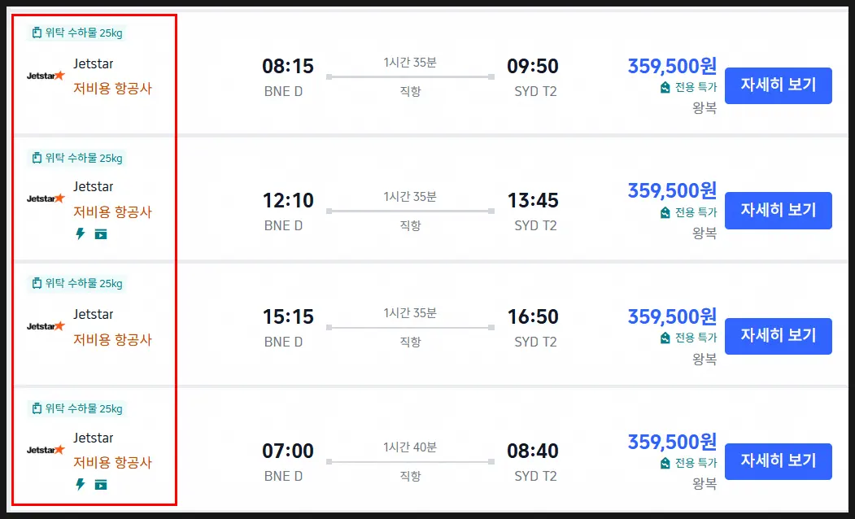Click the 13:45 arrival time at SYD T2

pyautogui.click(x=533, y=201)
